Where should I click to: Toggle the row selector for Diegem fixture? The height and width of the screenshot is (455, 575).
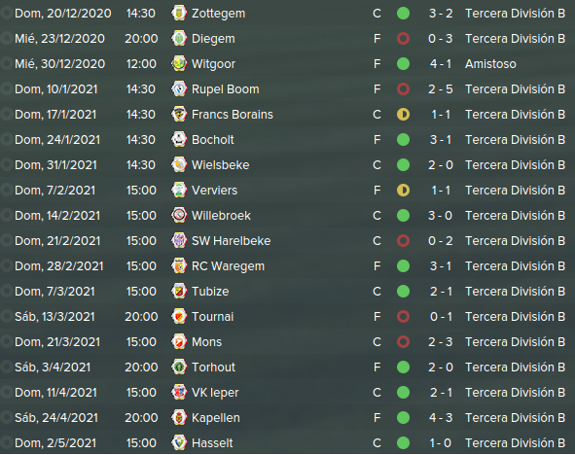[6, 39]
